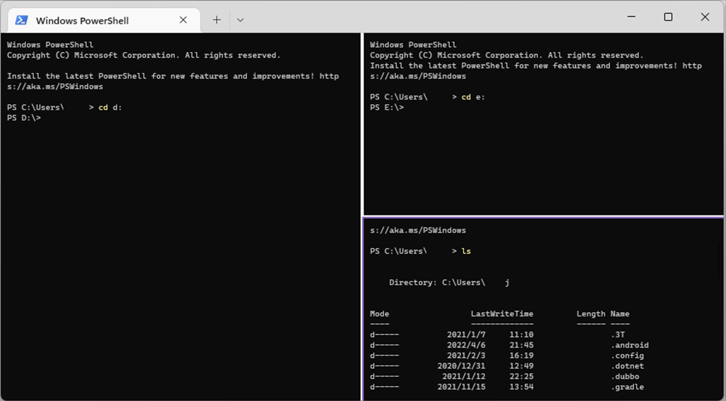This screenshot has height=401, width=726.
Task: Select the Windows PowerShell tab
Action: click(x=104, y=21)
